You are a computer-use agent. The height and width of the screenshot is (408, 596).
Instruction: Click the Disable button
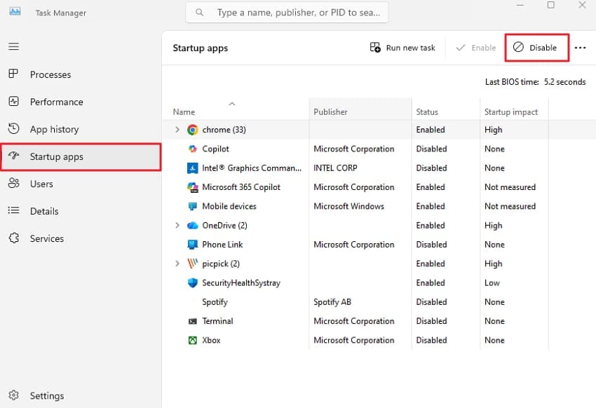tap(536, 48)
